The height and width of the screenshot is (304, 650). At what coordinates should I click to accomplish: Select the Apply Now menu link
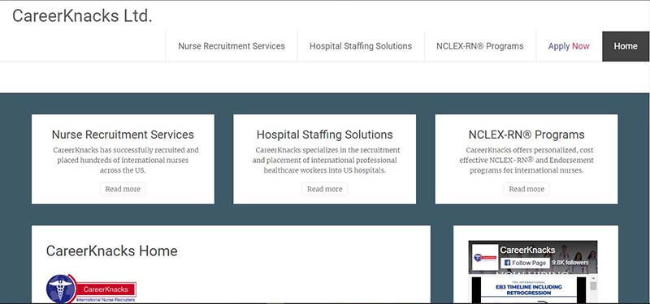tap(569, 46)
